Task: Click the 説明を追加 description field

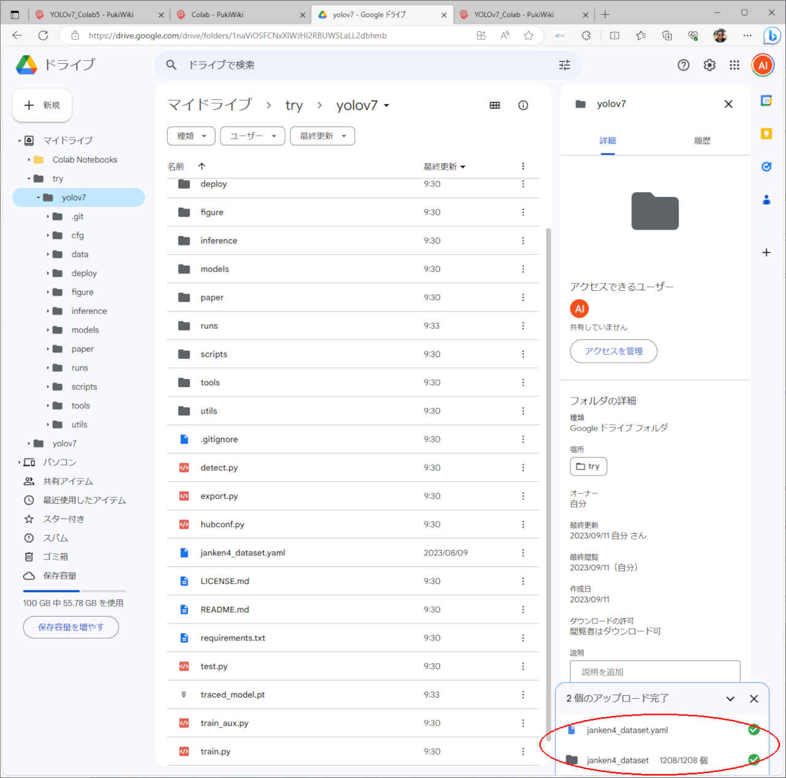Action: [655, 672]
